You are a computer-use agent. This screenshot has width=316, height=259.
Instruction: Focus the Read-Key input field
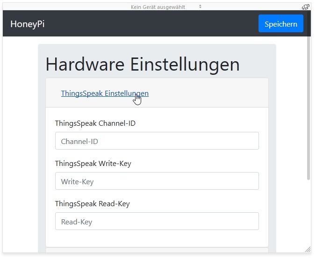click(157, 221)
